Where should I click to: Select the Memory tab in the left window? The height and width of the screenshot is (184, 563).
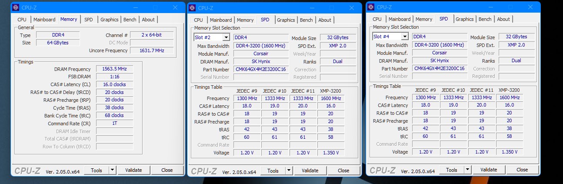pyautogui.click(x=69, y=19)
